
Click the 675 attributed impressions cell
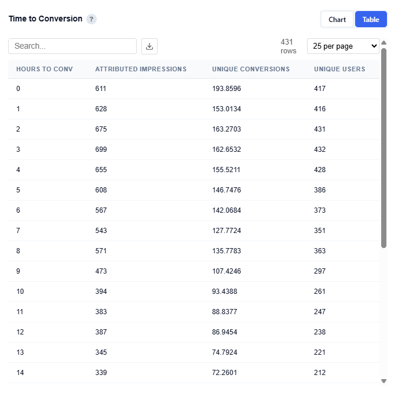[x=101, y=129]
